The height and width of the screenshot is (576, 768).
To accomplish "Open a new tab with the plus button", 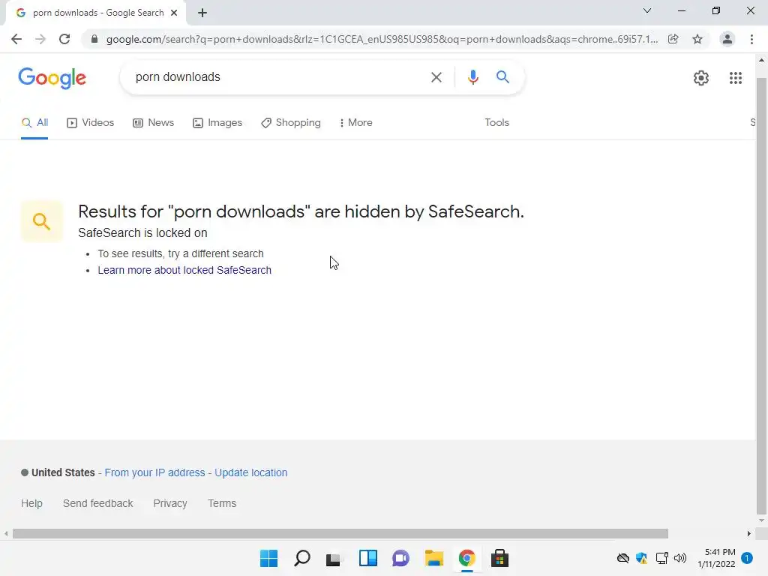I will pos(202,13).
